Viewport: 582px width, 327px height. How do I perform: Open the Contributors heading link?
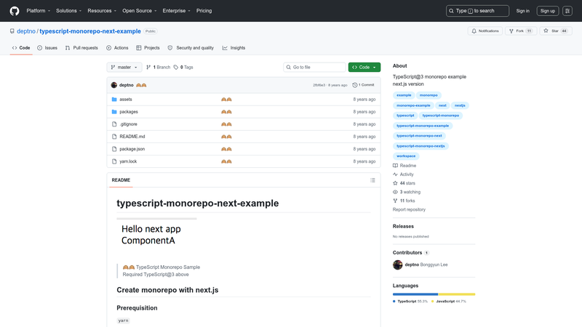(x=411, y=252)
